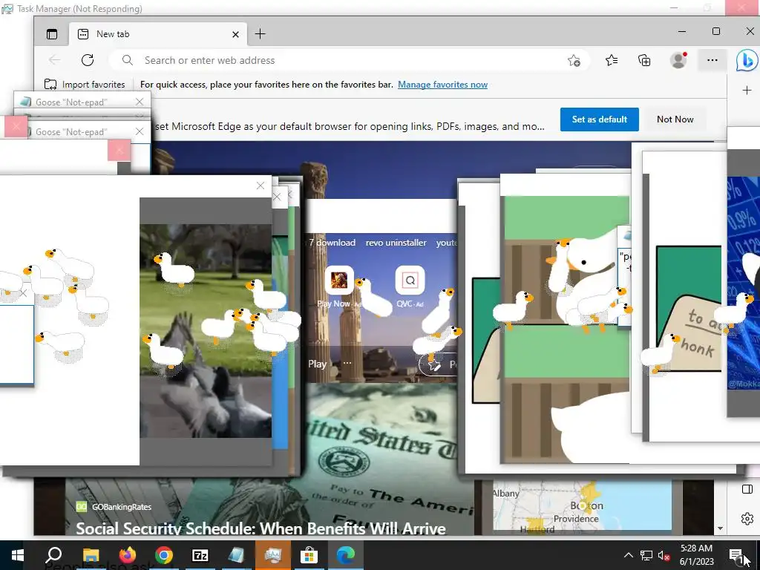Refresh the page in Edge

(x=88, y=60)
